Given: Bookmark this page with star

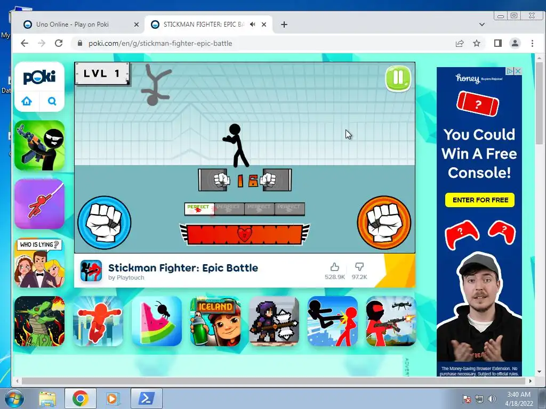Looking at the screenshot, I should pos(477,43).
